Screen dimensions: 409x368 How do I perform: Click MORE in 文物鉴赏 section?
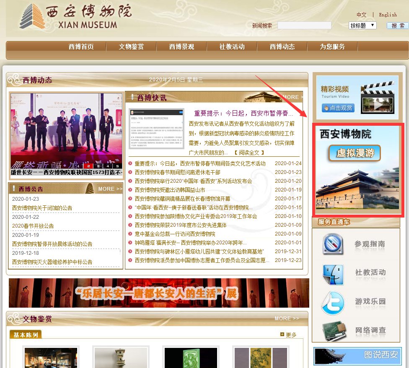coord(287,319)
